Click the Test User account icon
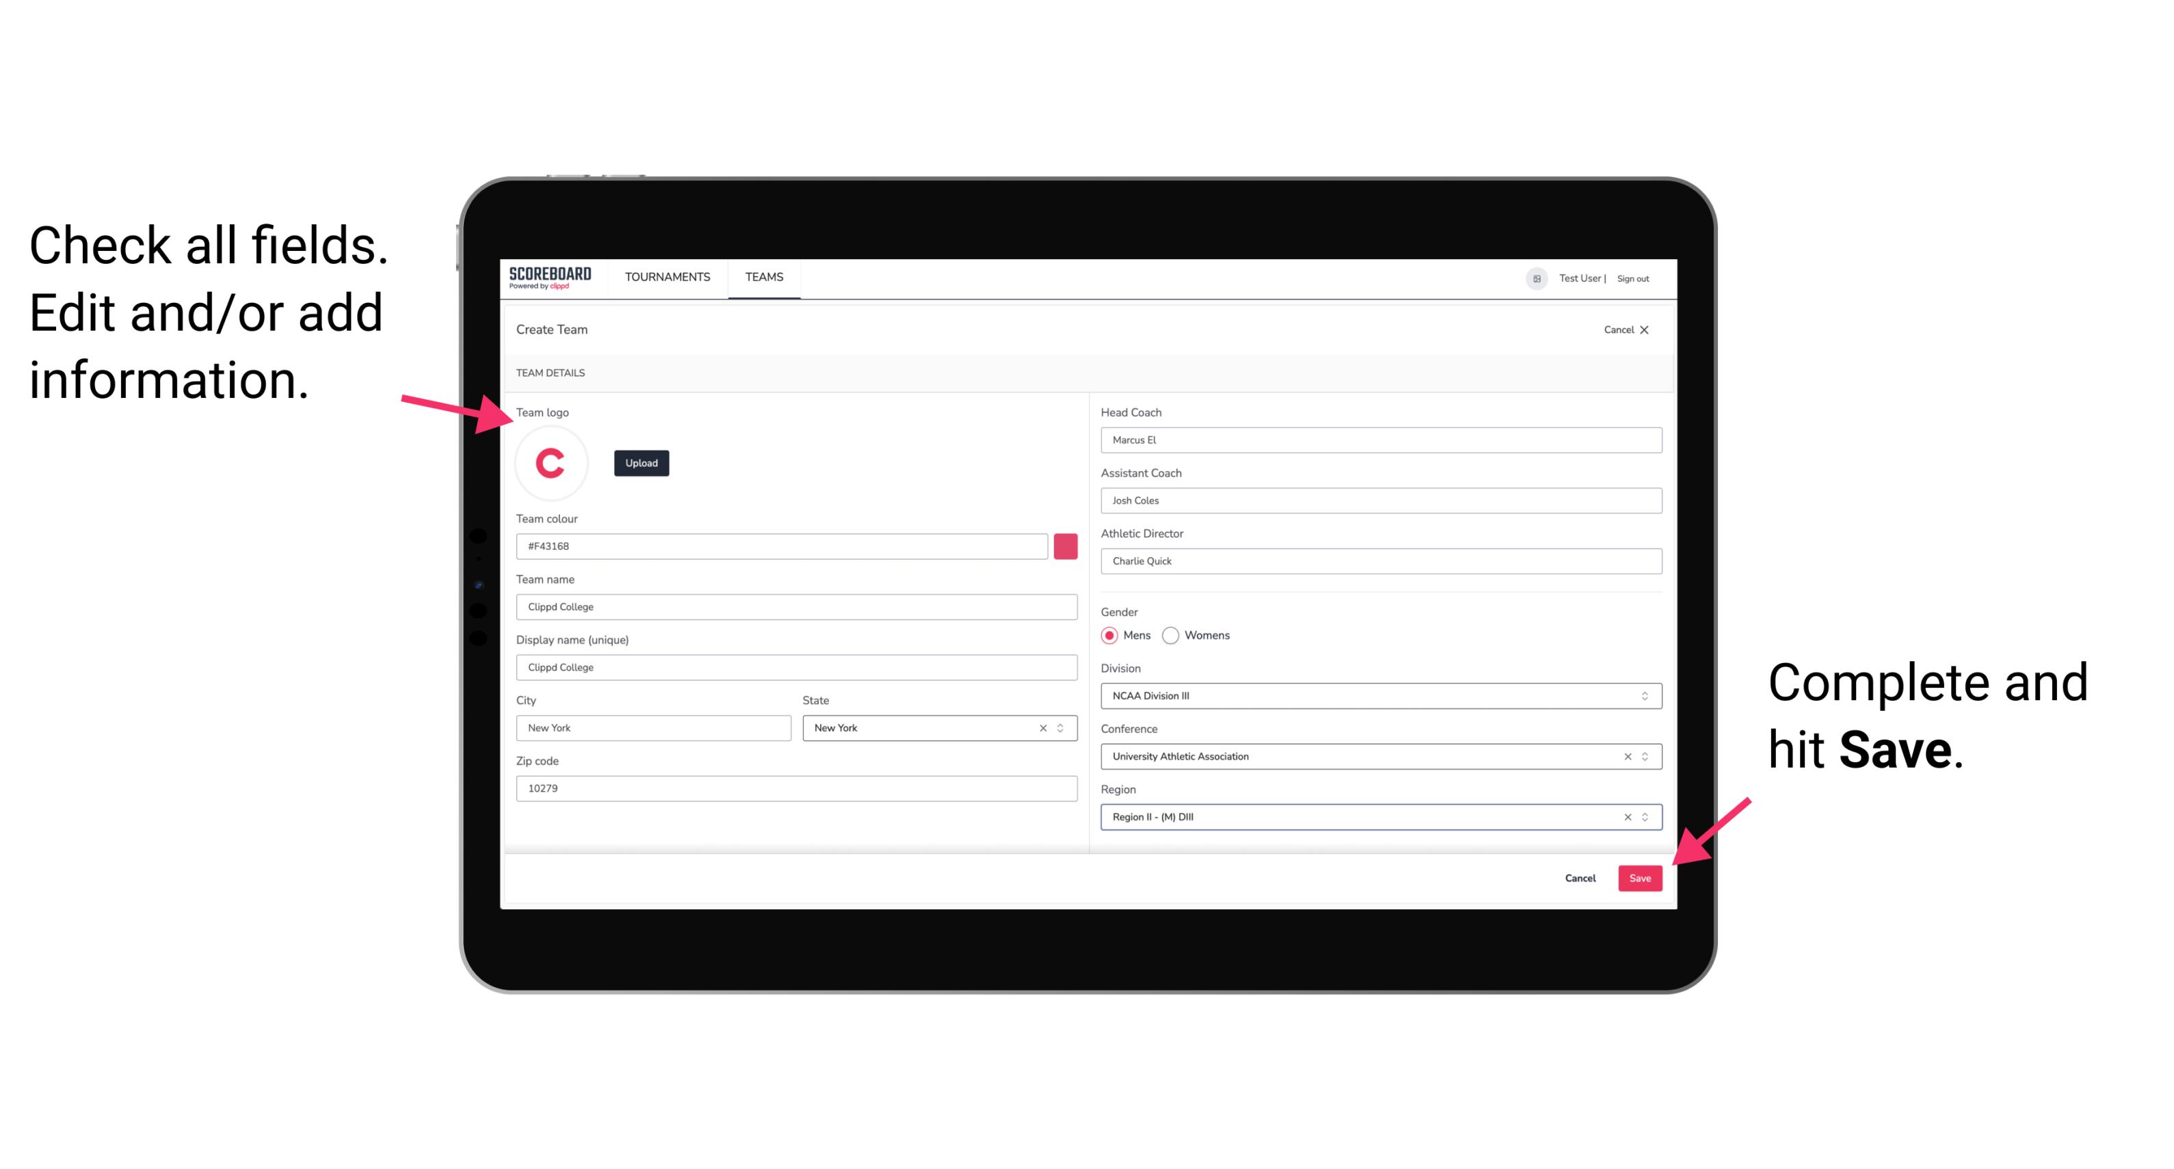The image size is (2174, 1169). pos(1530,278)
